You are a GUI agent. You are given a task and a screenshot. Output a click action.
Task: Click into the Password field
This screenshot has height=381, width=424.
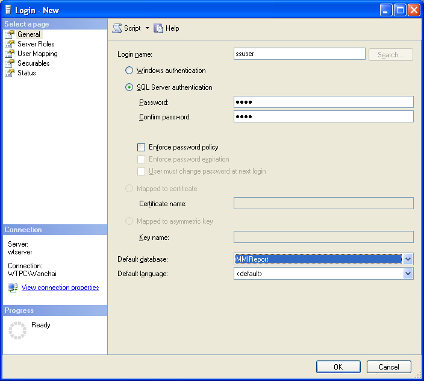pos(323,102)
